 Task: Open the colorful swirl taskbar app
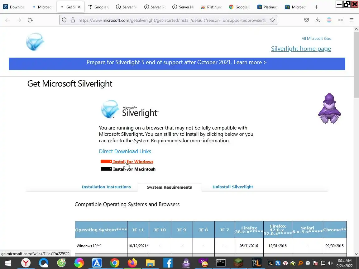coord(79,263)
